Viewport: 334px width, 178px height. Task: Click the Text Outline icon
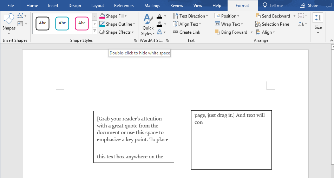(x=159, y=24)
